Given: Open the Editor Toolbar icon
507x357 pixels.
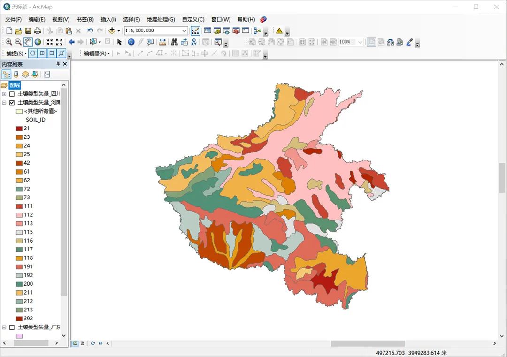Looking at the screenshot, I should [195, 30].
